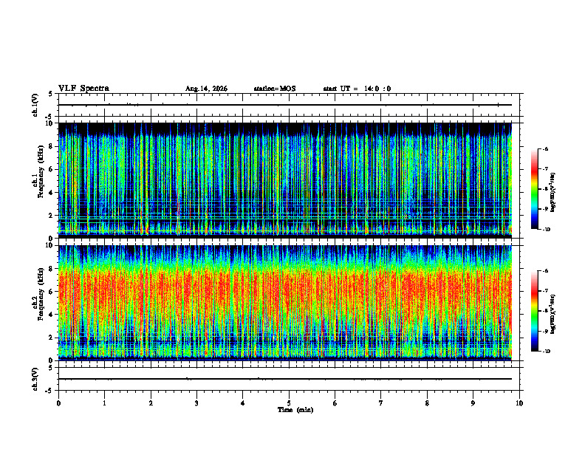Click the 10 minute tick on time axis
Image resolution: width=585 pixels, height=452 pixels.
[x=519, y=403]
